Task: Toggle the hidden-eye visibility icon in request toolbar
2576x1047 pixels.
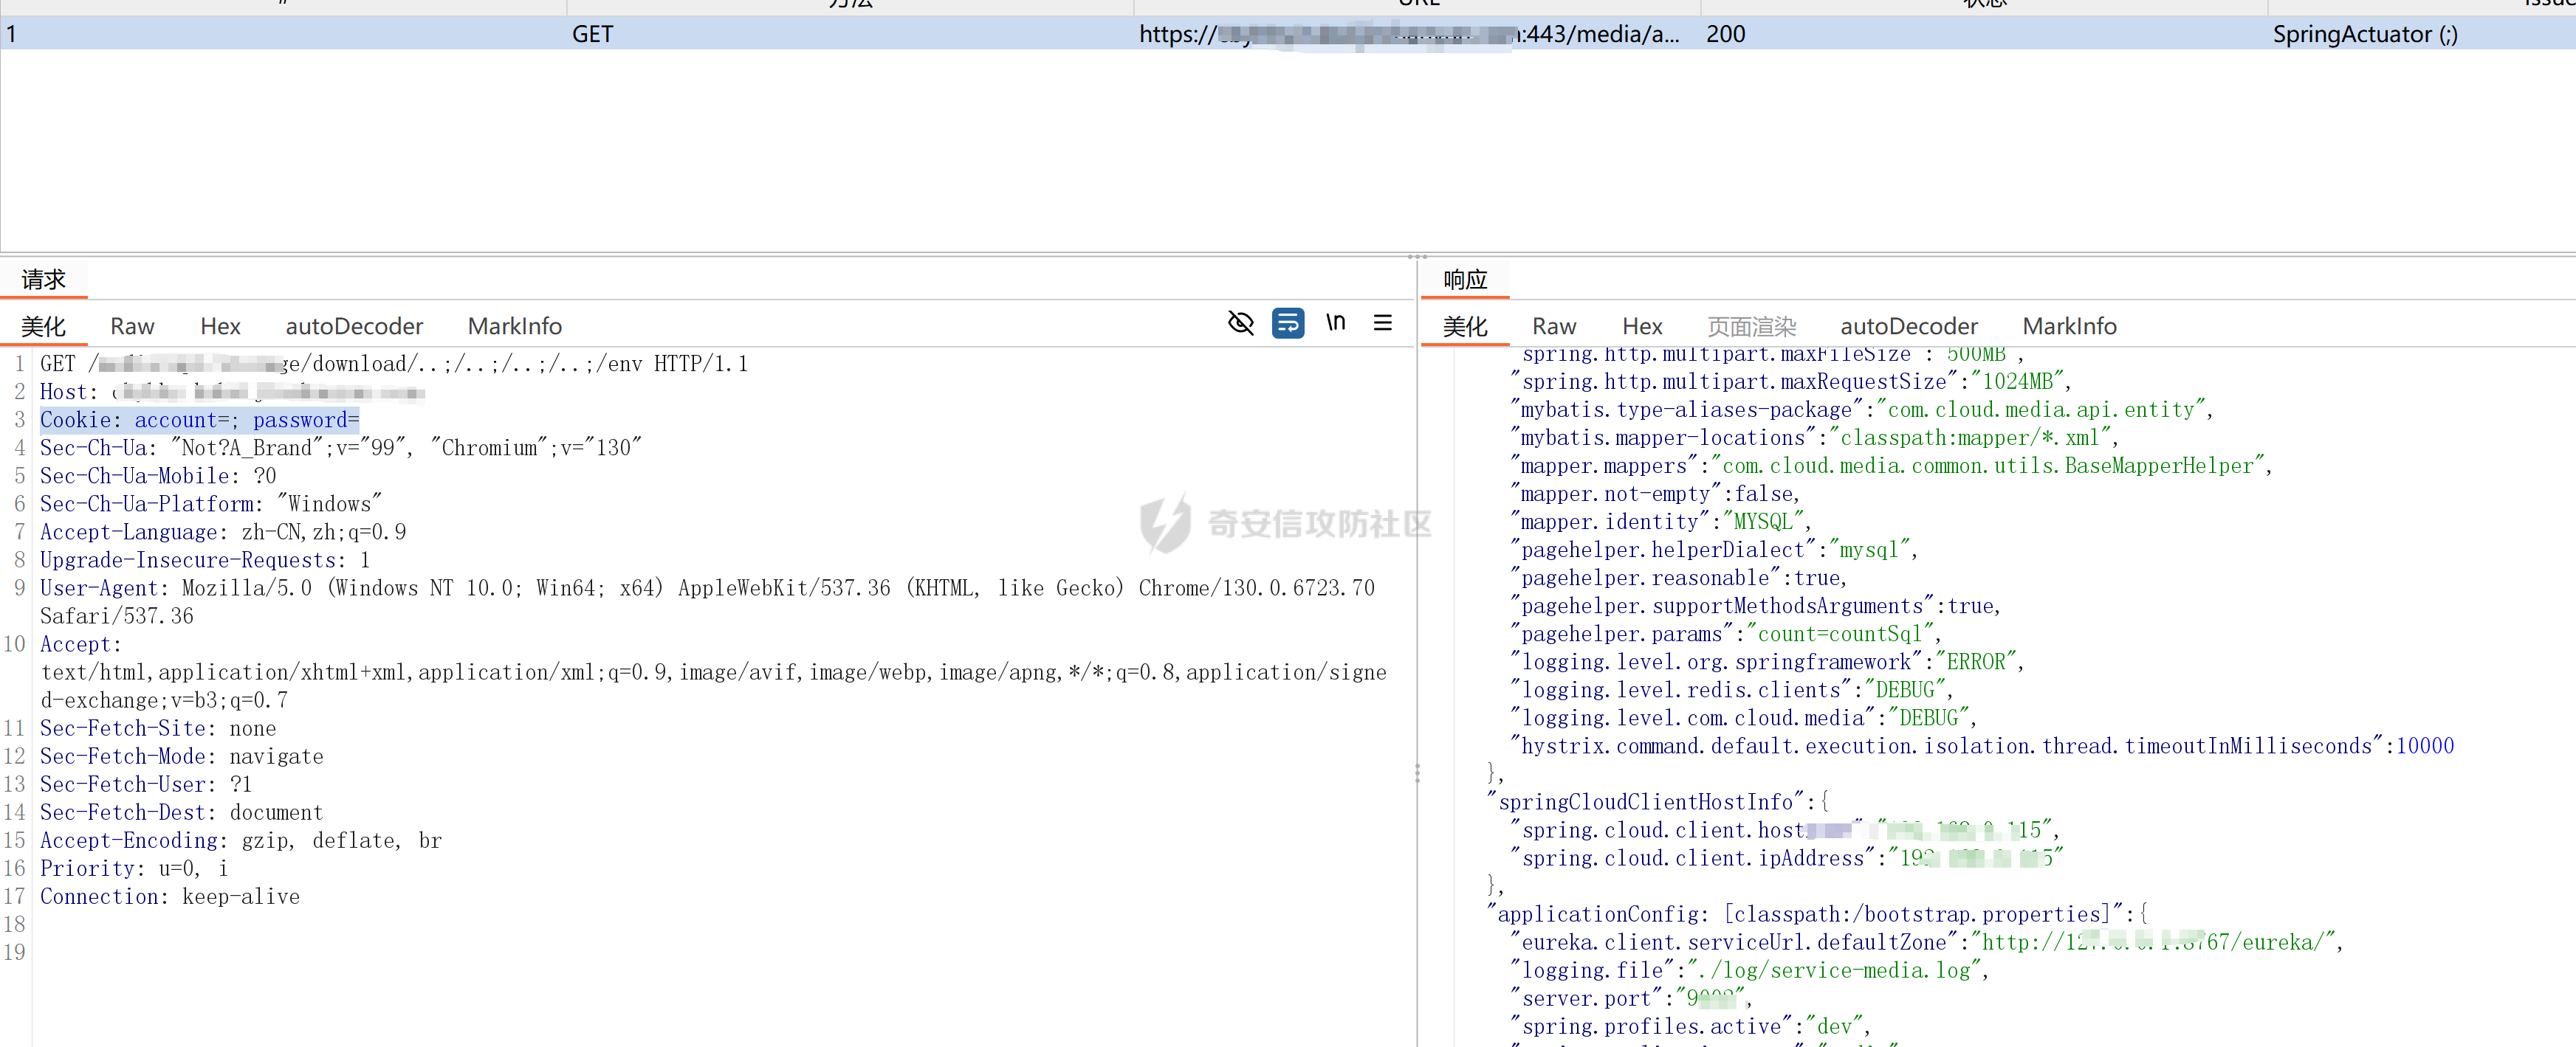Action: pos(1240,322)
